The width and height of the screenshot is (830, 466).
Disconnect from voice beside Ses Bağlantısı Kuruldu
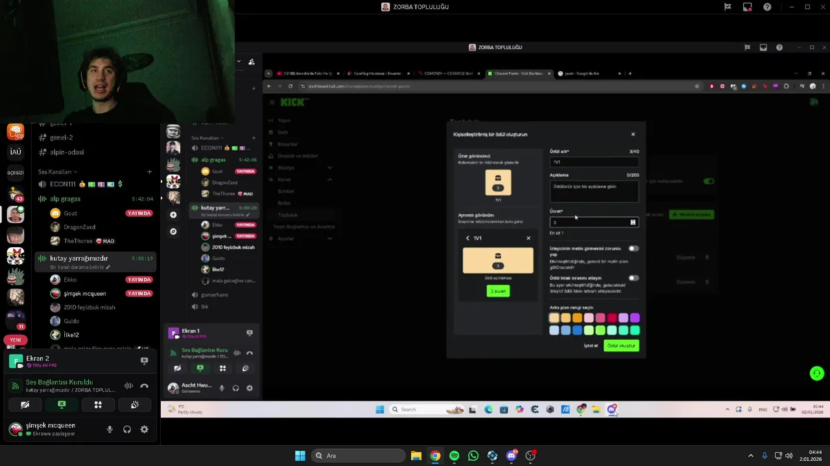click(145, 386)
